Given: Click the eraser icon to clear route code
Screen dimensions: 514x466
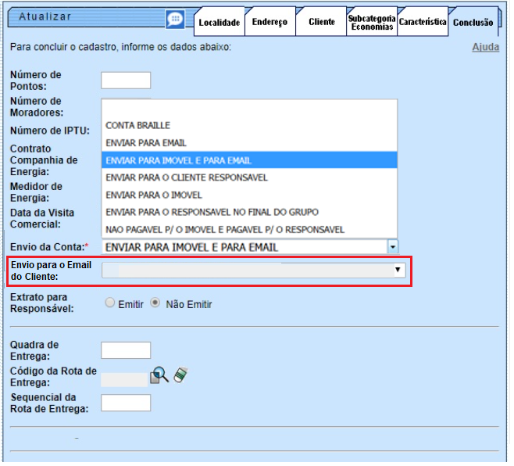Looking at the screenshot, I should [x=181, y=376].
